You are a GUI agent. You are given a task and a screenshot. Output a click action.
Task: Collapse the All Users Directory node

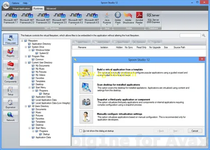(x=26, y=106)
